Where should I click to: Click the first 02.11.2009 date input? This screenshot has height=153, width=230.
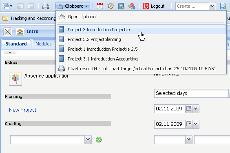[170, 109]
